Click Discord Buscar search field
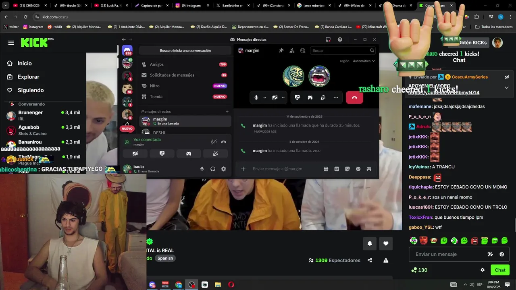Image resolution: width=516 pixels, height=290 pixels. 343,50
